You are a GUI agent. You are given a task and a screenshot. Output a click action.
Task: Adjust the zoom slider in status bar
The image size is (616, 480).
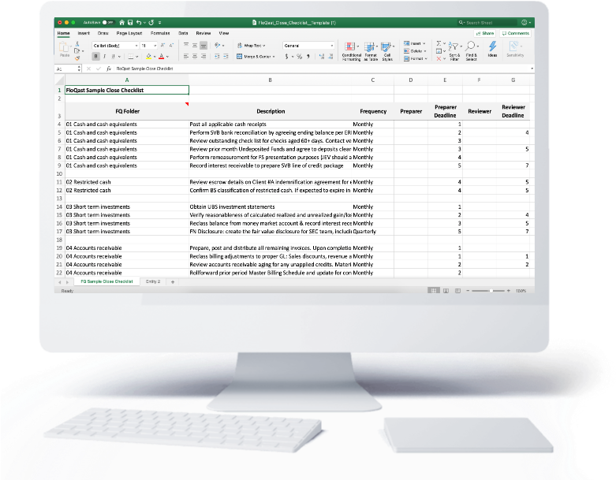tap(488, 291)
